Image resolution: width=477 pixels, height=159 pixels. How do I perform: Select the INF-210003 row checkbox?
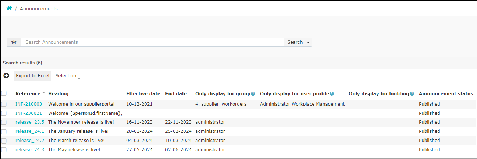tap(4, 104)
